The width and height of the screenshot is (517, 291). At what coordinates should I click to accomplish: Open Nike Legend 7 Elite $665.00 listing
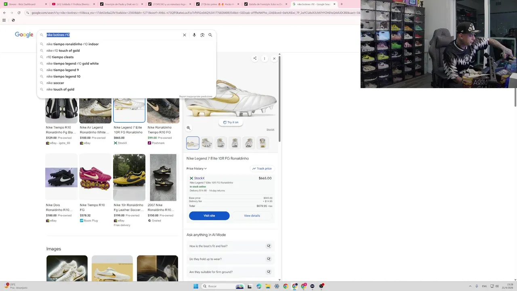click(129, 121)
